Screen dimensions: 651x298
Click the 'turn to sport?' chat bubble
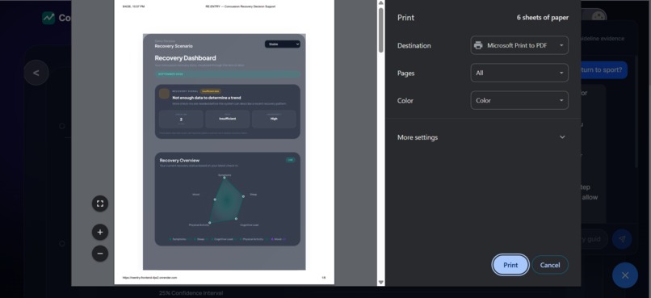click(604, 69)
